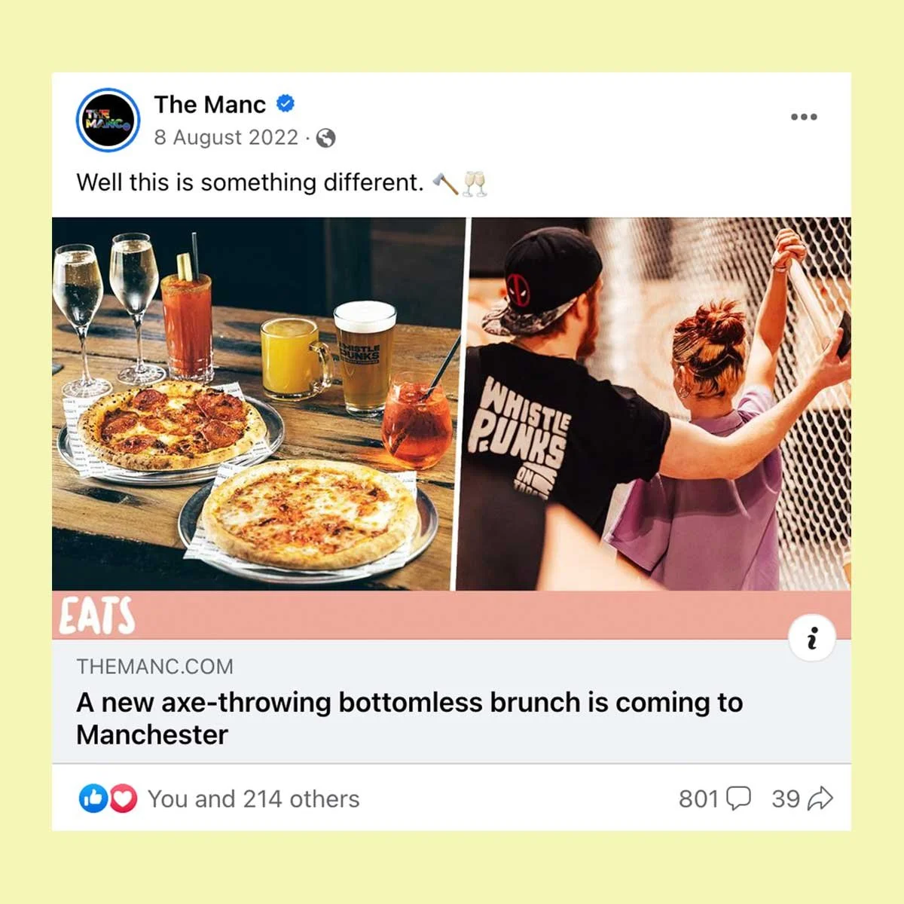Screen dimensions: 904x904
Task: Click the pink EATS category banner
Action: pyautogui.click(x=451, y=615)
